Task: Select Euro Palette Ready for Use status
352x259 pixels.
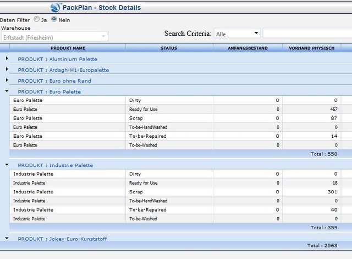Action: pos(169,109)
